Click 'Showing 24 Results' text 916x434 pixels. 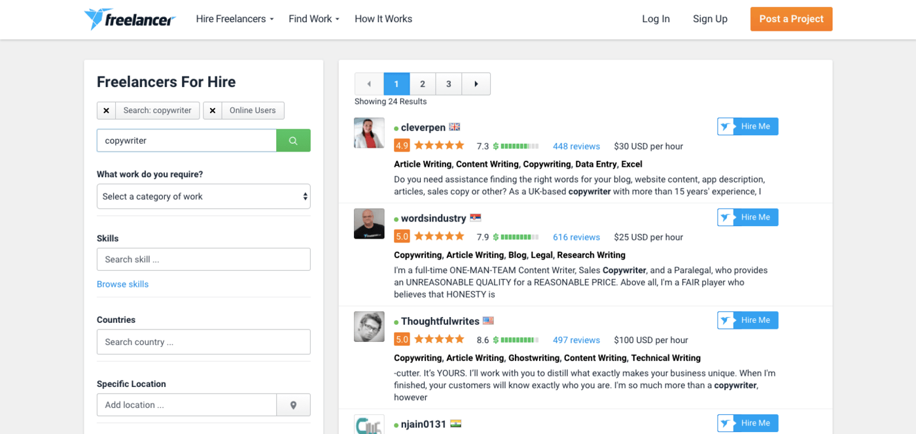391,101
